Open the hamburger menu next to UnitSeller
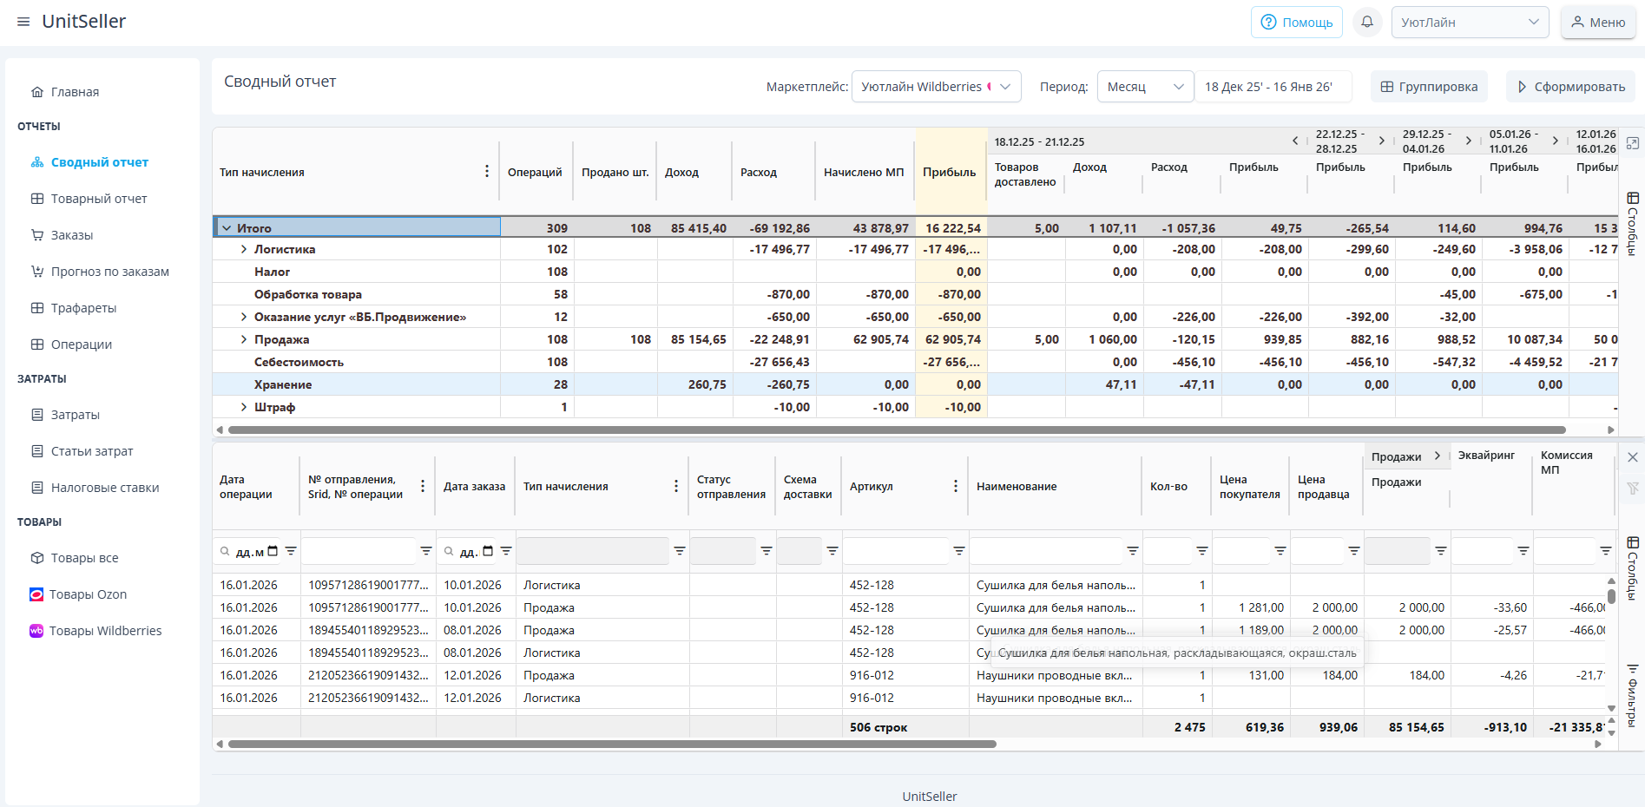The height and width of the screenshot is (807, 1645). tap(23, 22)
